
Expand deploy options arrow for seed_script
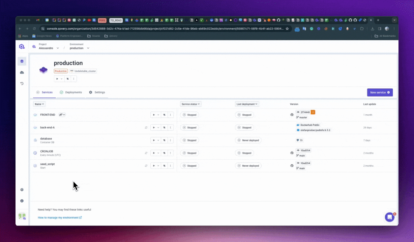[158, 166]
